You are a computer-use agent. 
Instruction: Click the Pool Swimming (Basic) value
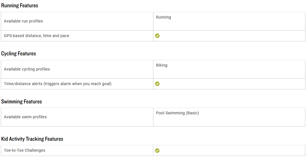[177, 113]
